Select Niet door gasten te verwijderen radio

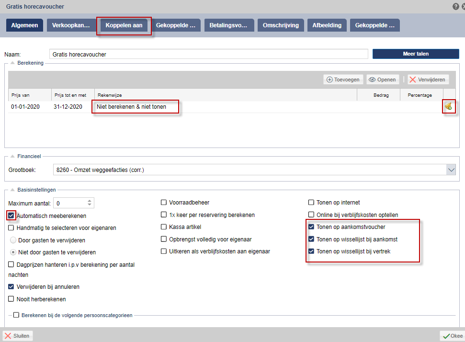click(13, 252)
